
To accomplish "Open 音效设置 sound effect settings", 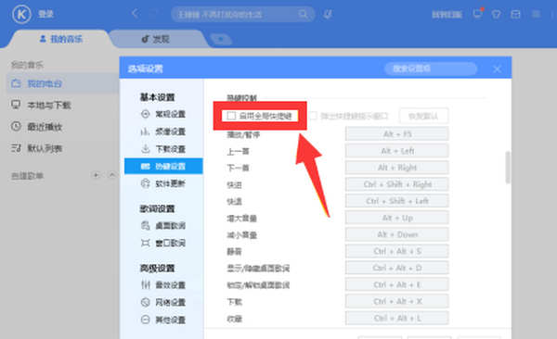I will [163, 285].
